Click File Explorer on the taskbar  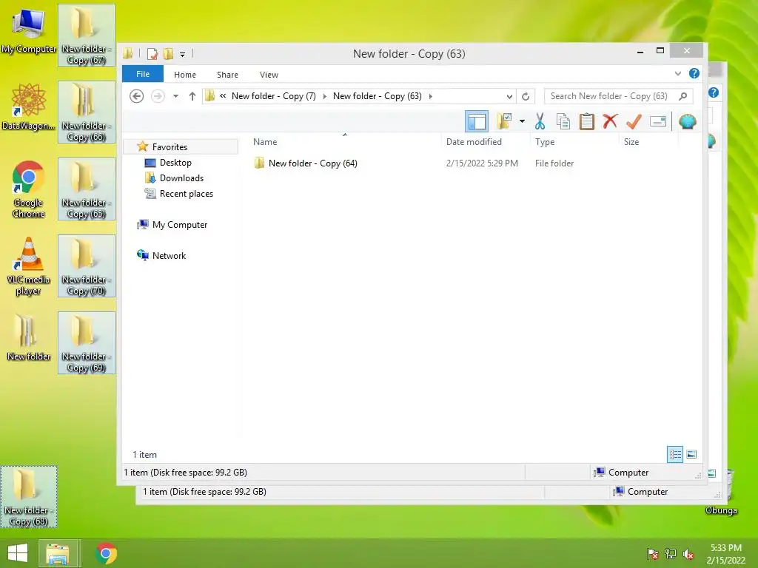pyautogui.click(x=58, y=553)
